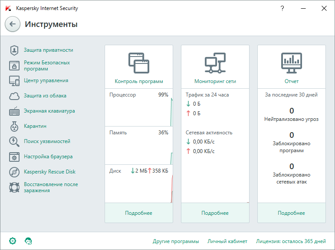This screenshot has width=335, height=250.
Task: Open support via the headset face icon
Action: 28,241
